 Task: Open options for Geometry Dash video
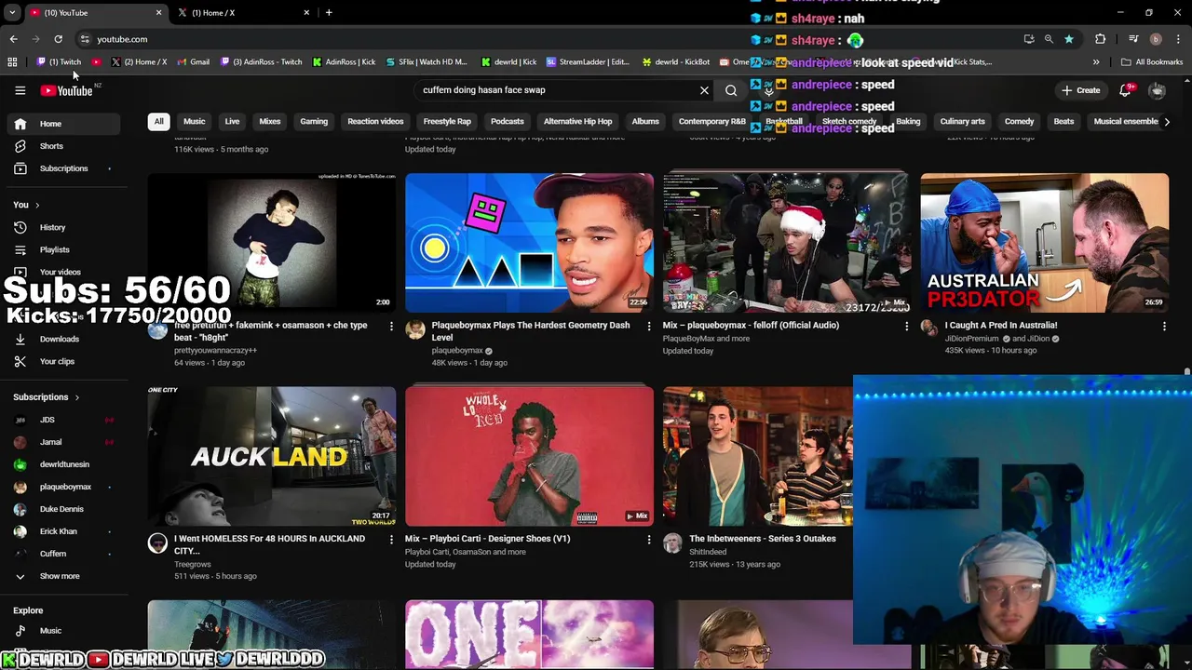[x=649, y=327]
